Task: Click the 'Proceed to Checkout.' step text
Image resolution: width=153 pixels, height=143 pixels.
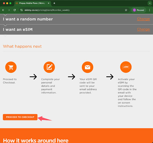Action: 10,81
